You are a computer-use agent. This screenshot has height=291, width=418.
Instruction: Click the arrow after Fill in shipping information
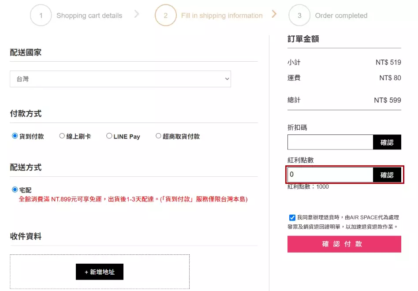coord(274,14)
